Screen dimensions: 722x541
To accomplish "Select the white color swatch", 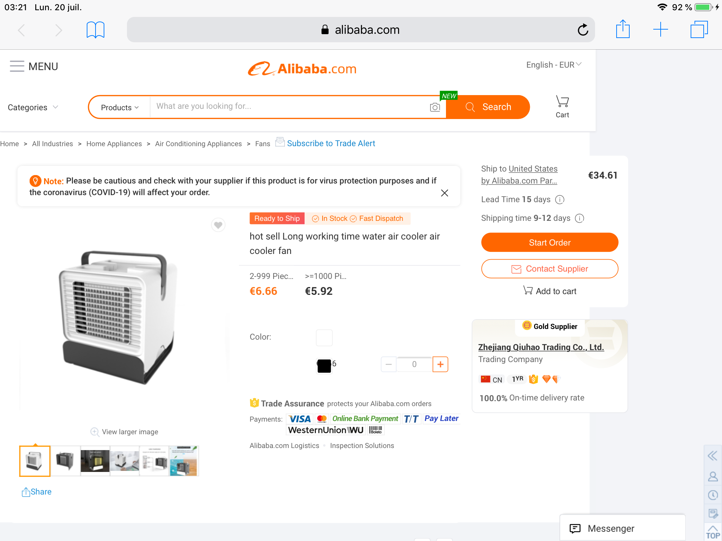I will [x=324, y=338].
